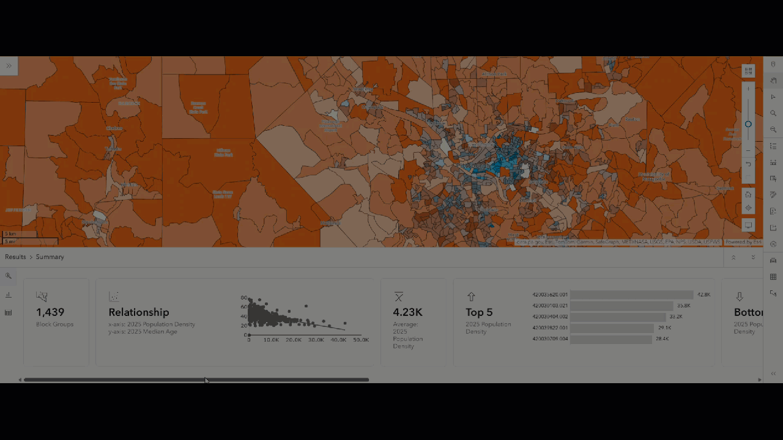783x440 pixels.
Task: Expand the collapsed sidebar with double chevron
Action: coord(9,65)
